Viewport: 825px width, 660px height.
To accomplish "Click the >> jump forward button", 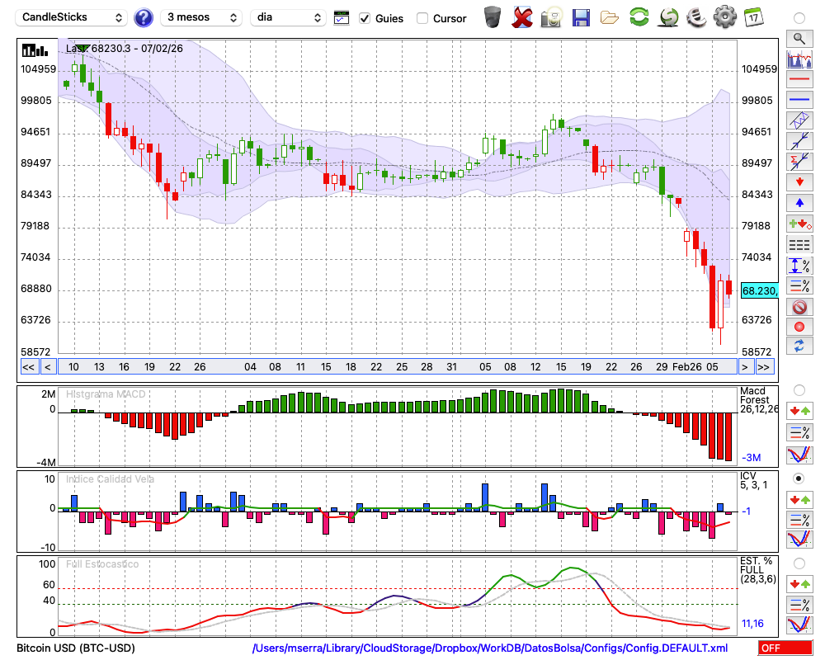I will click(765, 367).
